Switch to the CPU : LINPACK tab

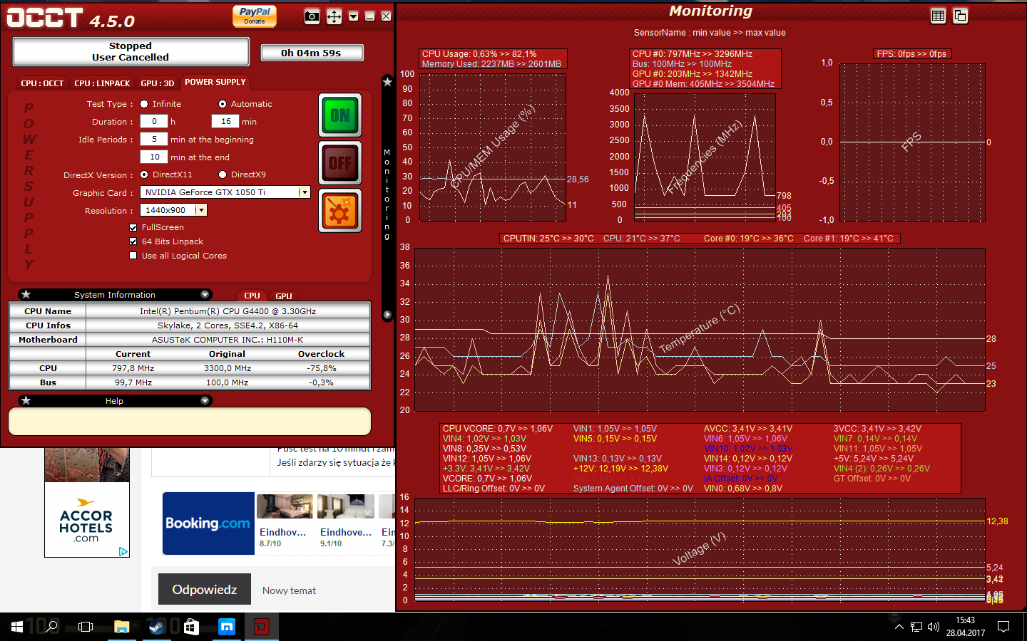click(102, 83)
